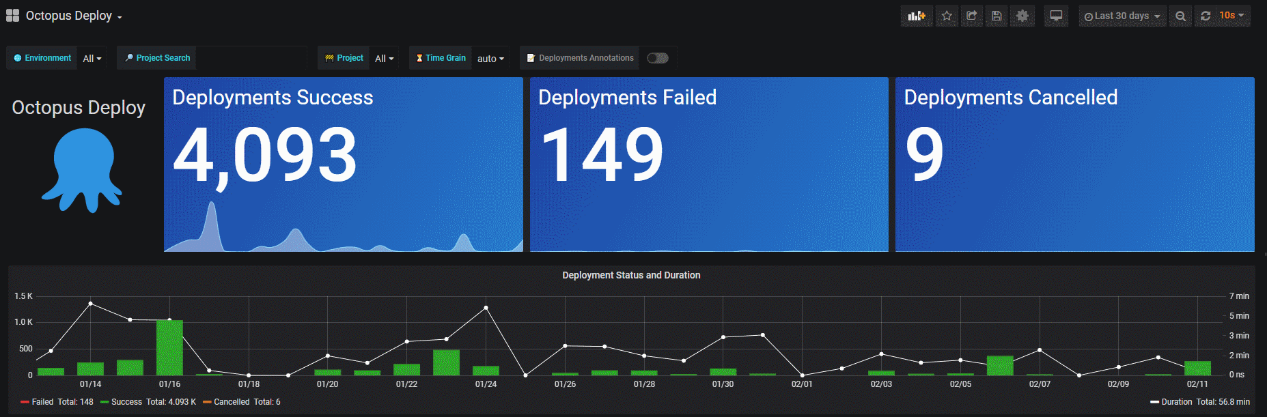Image resolution: width=1267 pixels, height=417 pixels.
Task: Click the Project Search label
Action: [157, 58]
